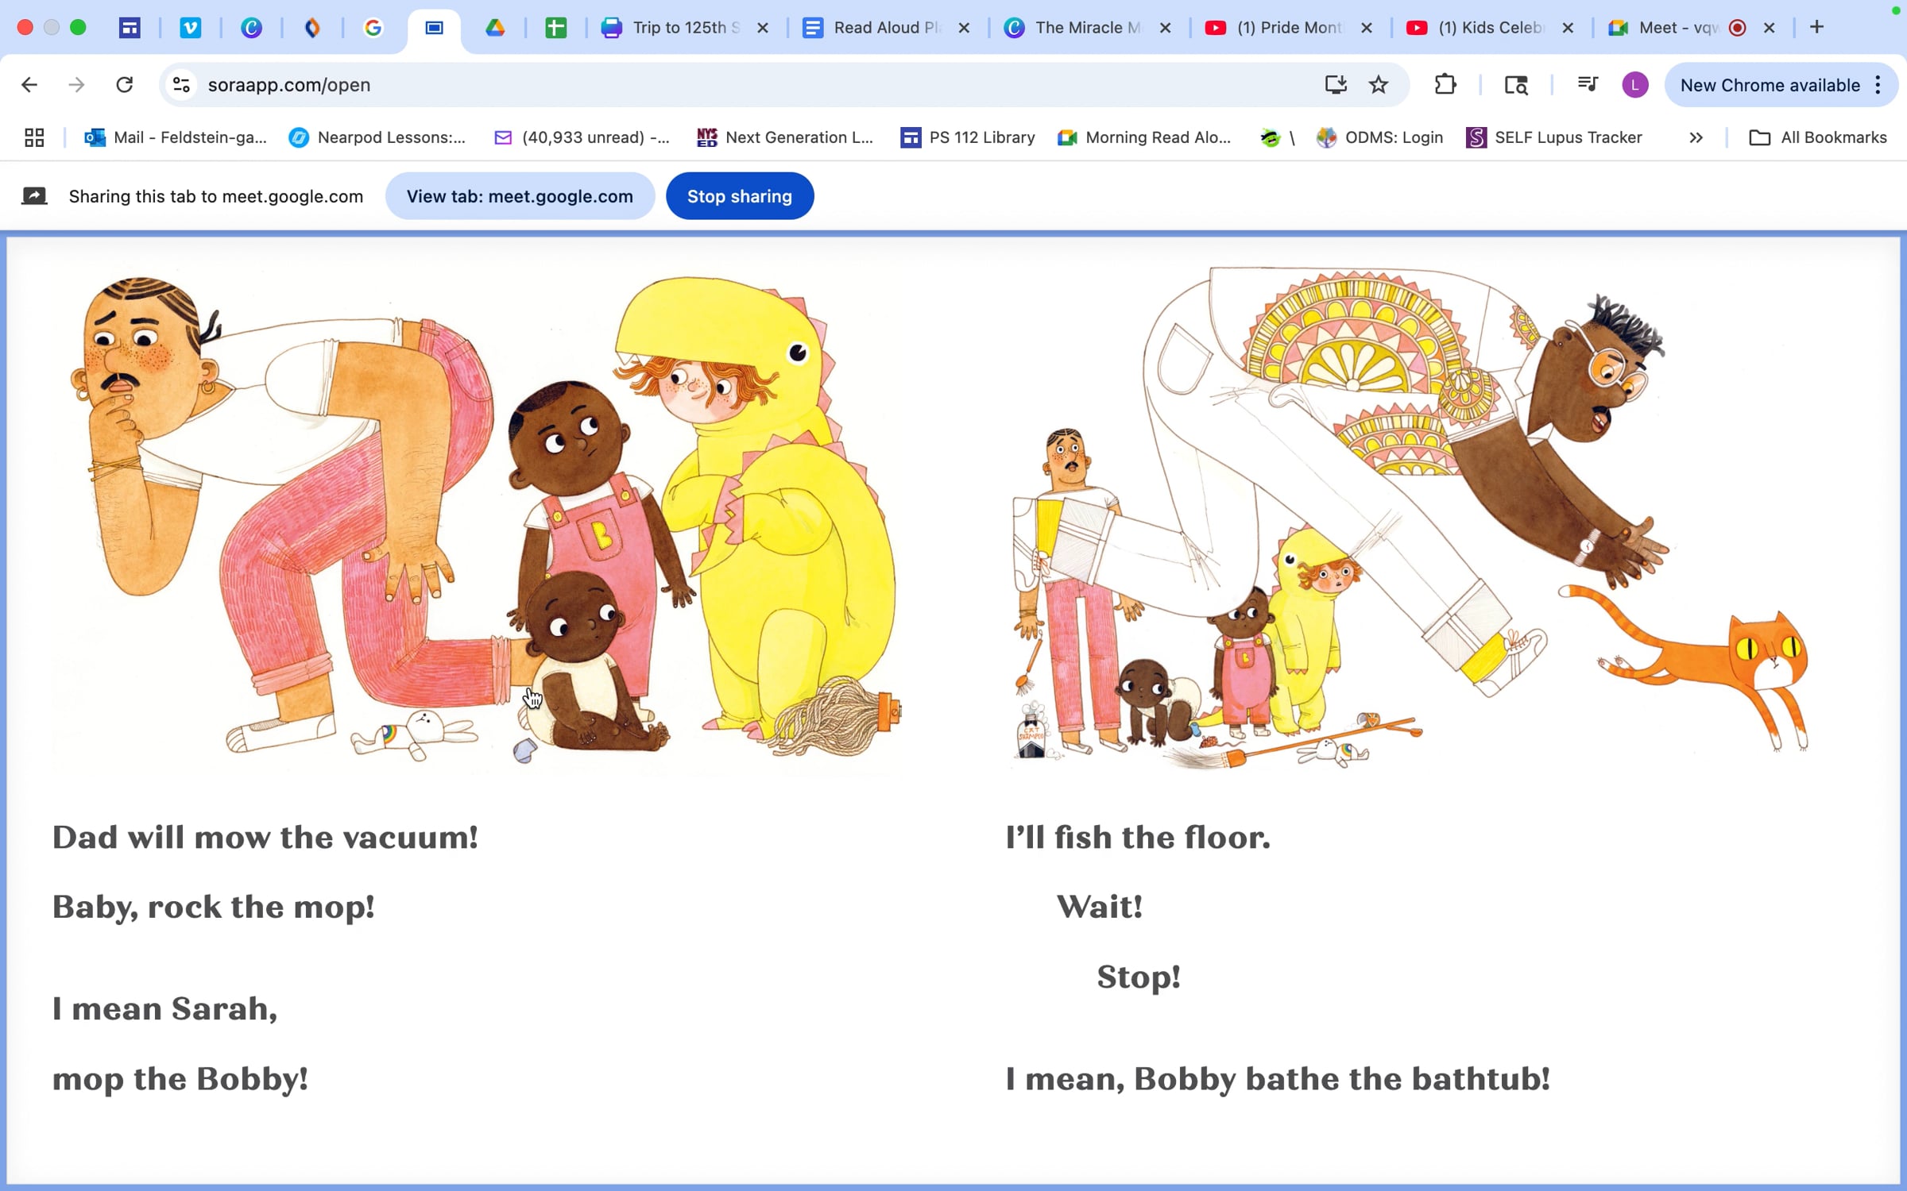Go forward to the next page

[76, 85]
